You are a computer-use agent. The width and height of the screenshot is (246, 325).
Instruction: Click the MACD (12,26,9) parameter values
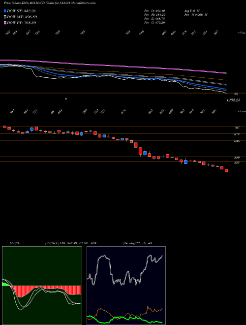tap(66, 243)
